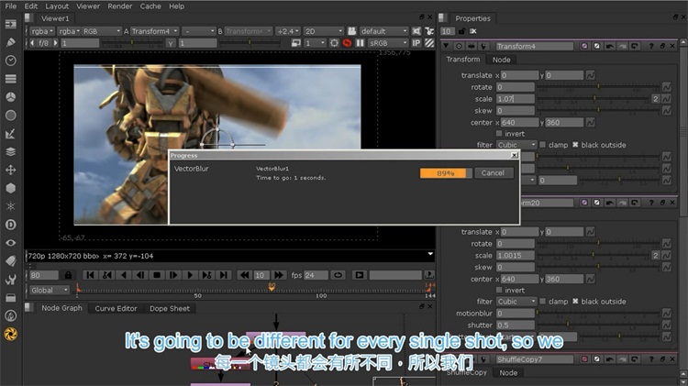Open the Color nodes wheel icon
Viewport: 688px width, 386px height.
point(10,97)
